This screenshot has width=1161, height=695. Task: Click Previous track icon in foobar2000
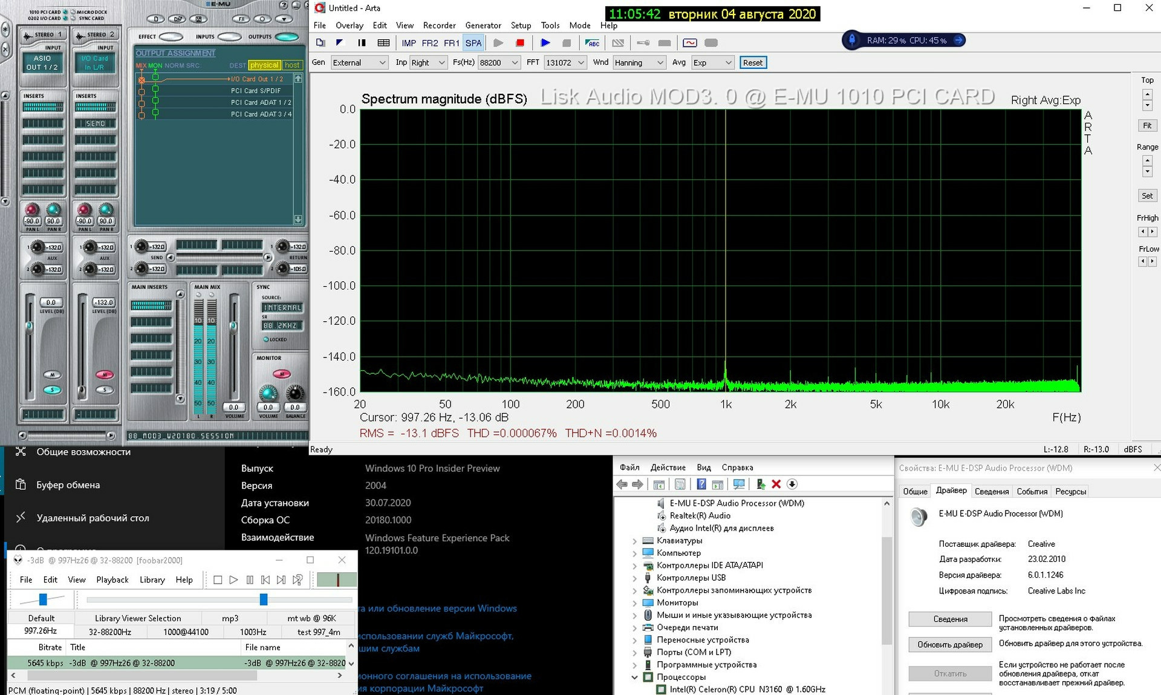pyautogui.click(x=265, y=580)
